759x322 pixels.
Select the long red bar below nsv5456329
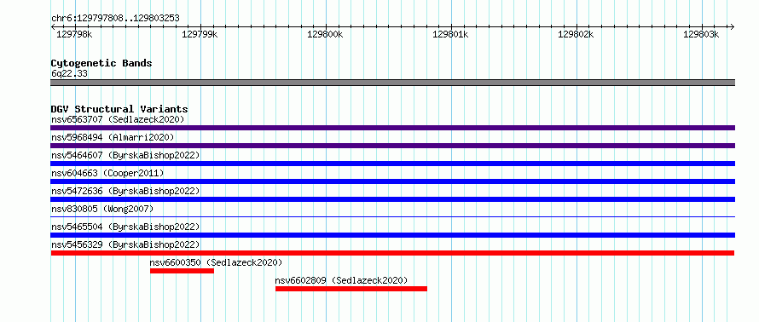[392, 253]
